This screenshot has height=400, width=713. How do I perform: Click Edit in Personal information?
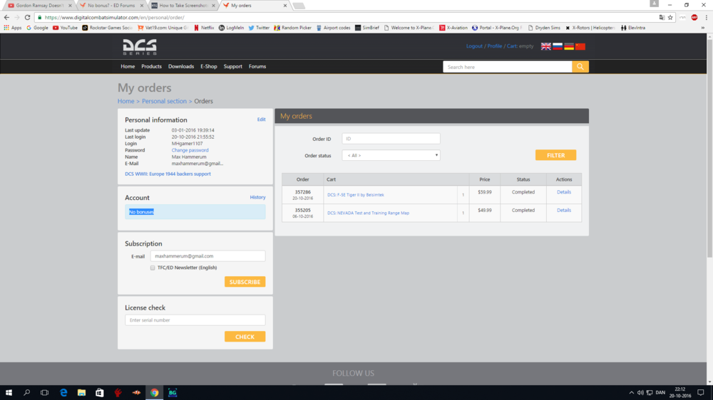pos(261,120)
